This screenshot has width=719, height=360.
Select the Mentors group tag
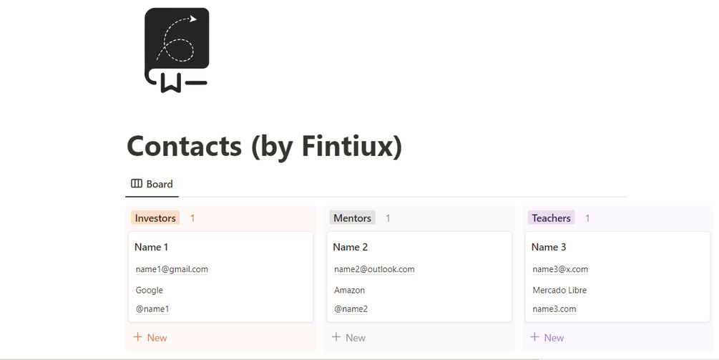(352, 218)
